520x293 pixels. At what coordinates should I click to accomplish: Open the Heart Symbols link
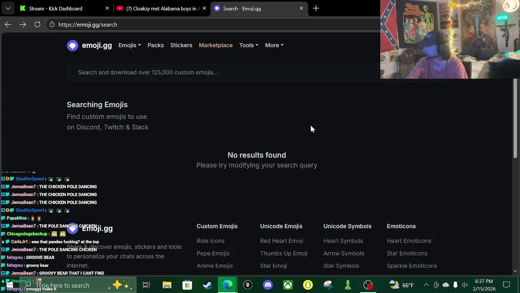pyautogui.click(x=343, y=241)
